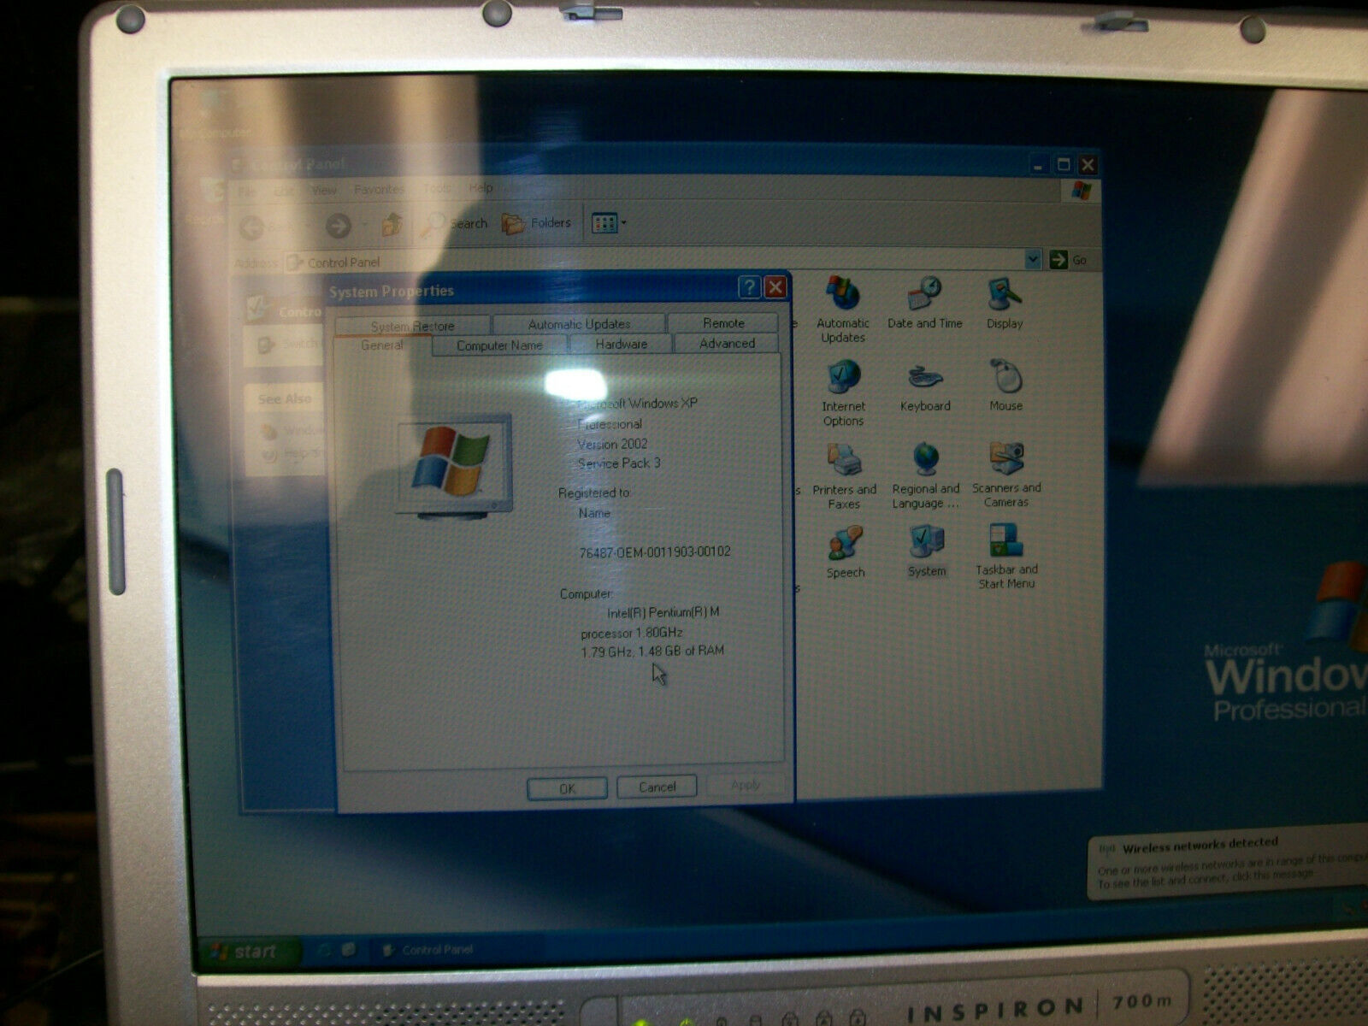The height and width of the screenshot is (1026, 1368).
Task: Click the System Properties help question-mark button
Action: pyautogui.click(x=749, y=287)
